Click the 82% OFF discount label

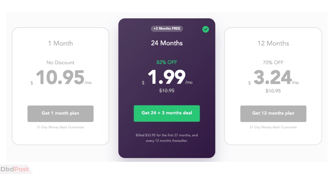(167, 62)
